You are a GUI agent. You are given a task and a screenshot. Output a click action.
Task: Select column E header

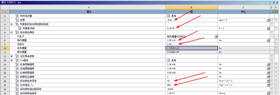coord(276,8)
